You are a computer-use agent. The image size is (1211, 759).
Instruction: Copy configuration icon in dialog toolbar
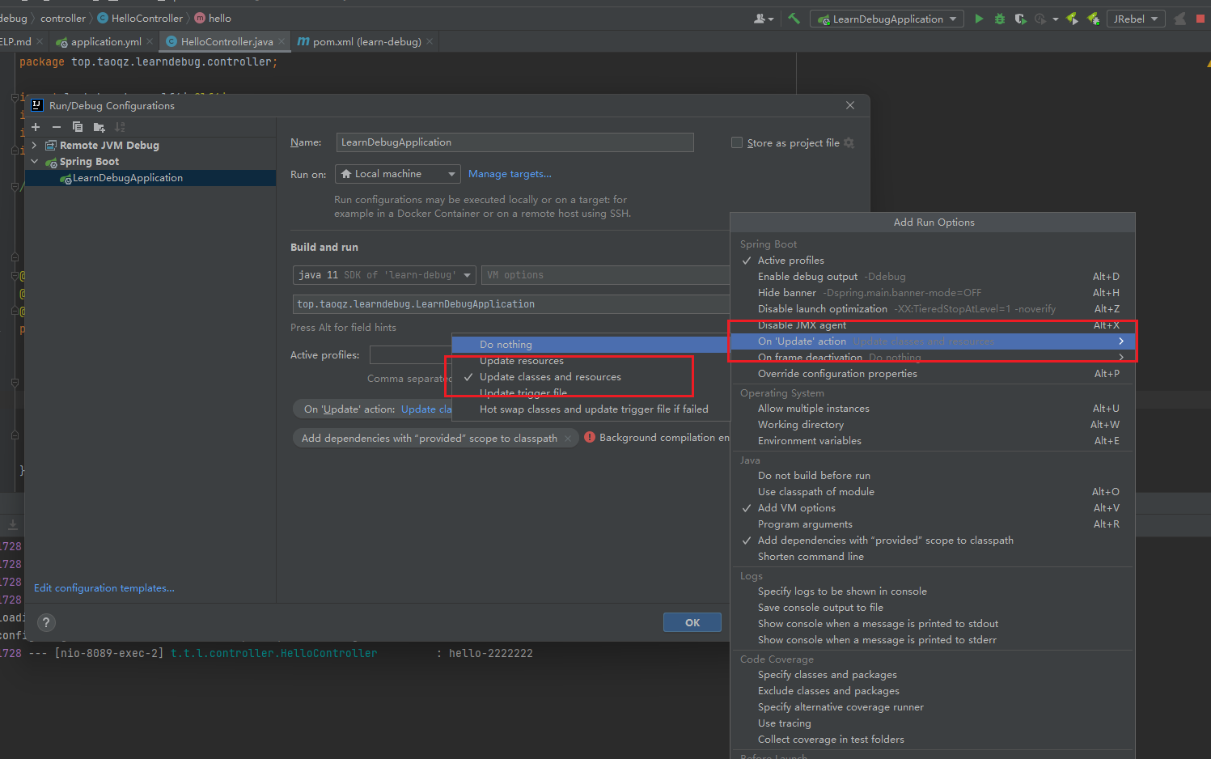(x=78, y=127)
